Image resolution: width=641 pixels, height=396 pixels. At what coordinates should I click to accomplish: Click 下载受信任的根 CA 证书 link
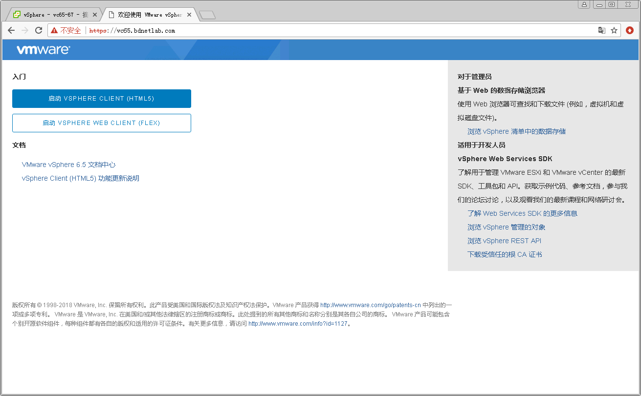point(505,254)
